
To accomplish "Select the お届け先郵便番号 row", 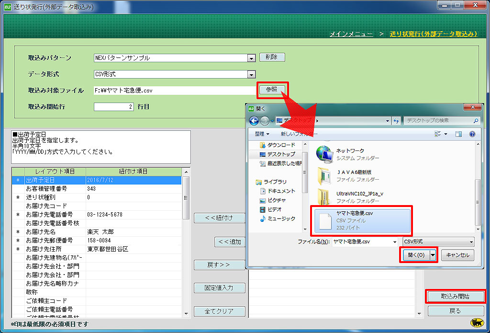I will [97, 241].
